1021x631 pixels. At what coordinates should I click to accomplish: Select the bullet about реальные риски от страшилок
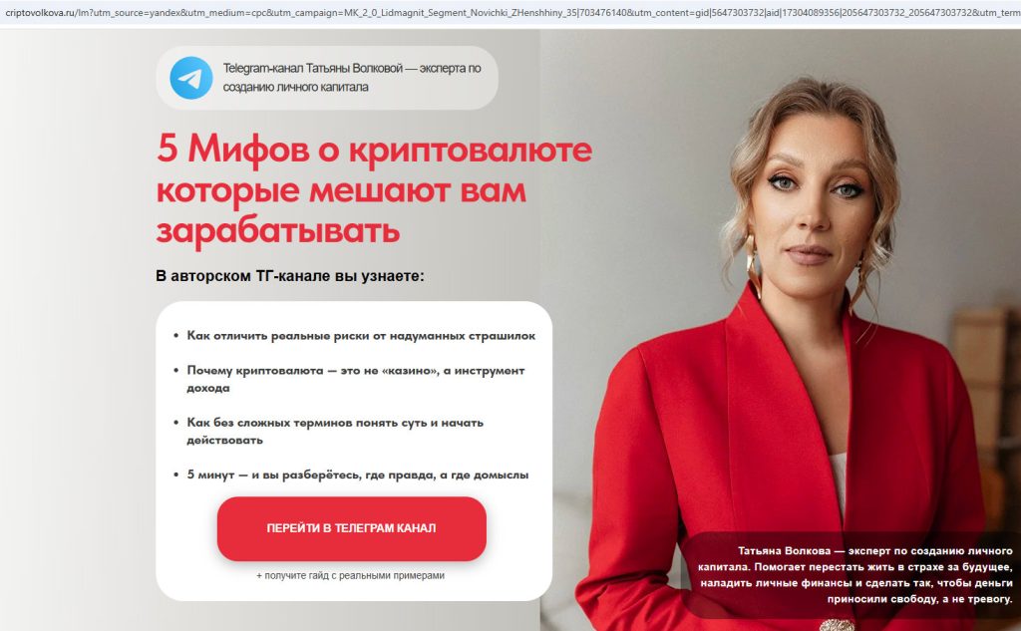361,336
